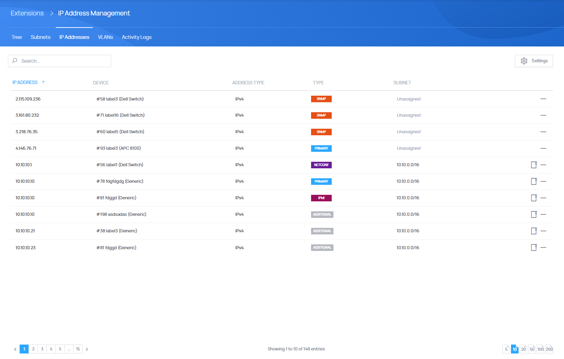Show 200 entries per page
This screenshot has width=564, height=359.
point(549,349)
